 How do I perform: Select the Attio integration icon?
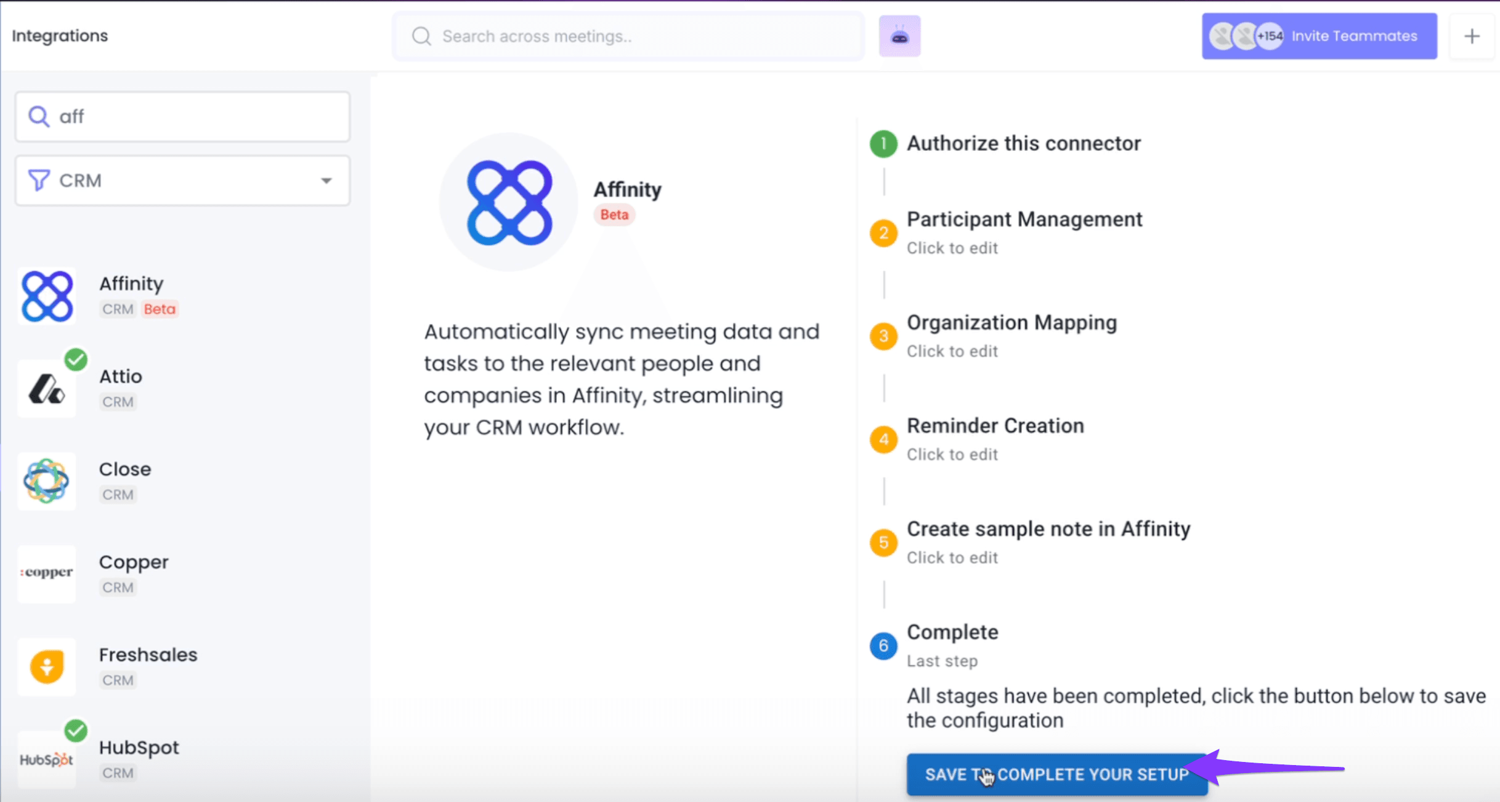pyautogui.click(x=47, y=389)
